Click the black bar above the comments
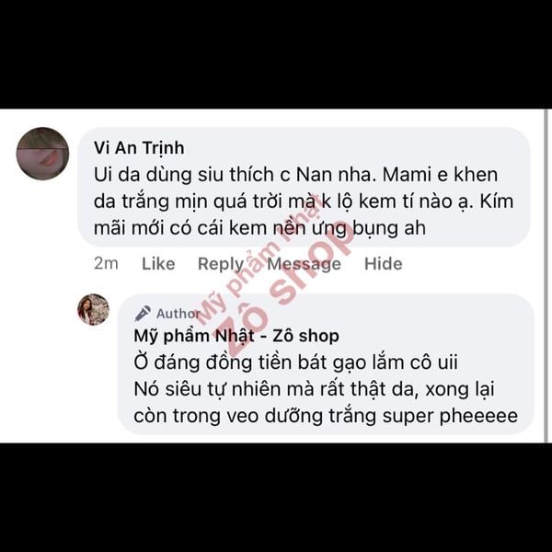This screenshot has width=552, height=552. coord(276,54)
